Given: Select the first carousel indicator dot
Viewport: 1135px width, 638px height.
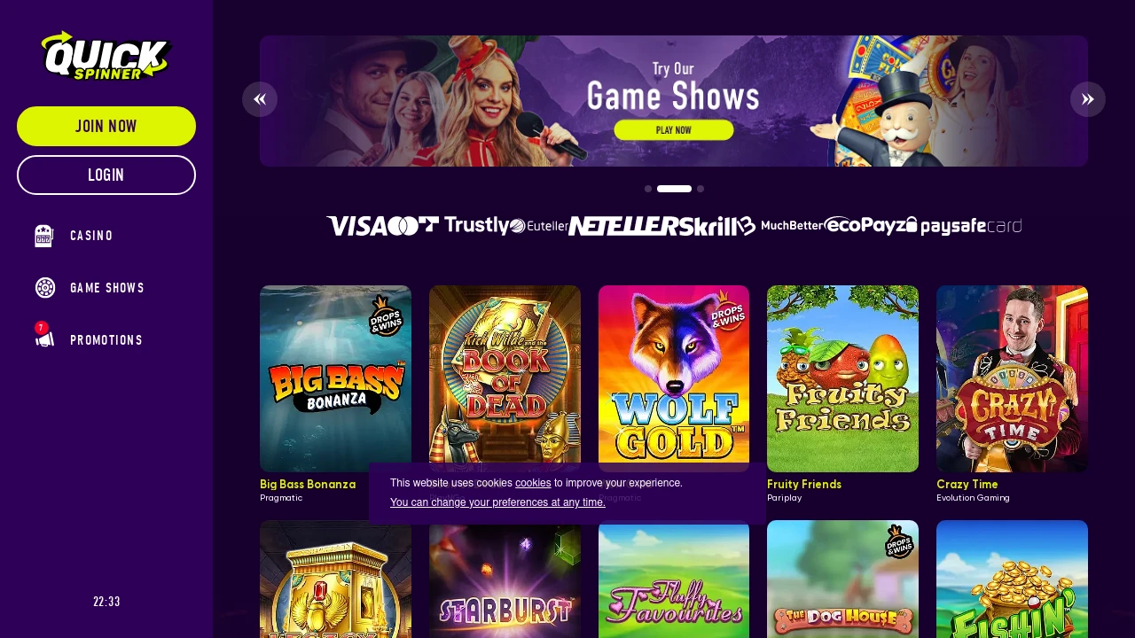Looking at the screenshot, I should click(x=648, y=189).
